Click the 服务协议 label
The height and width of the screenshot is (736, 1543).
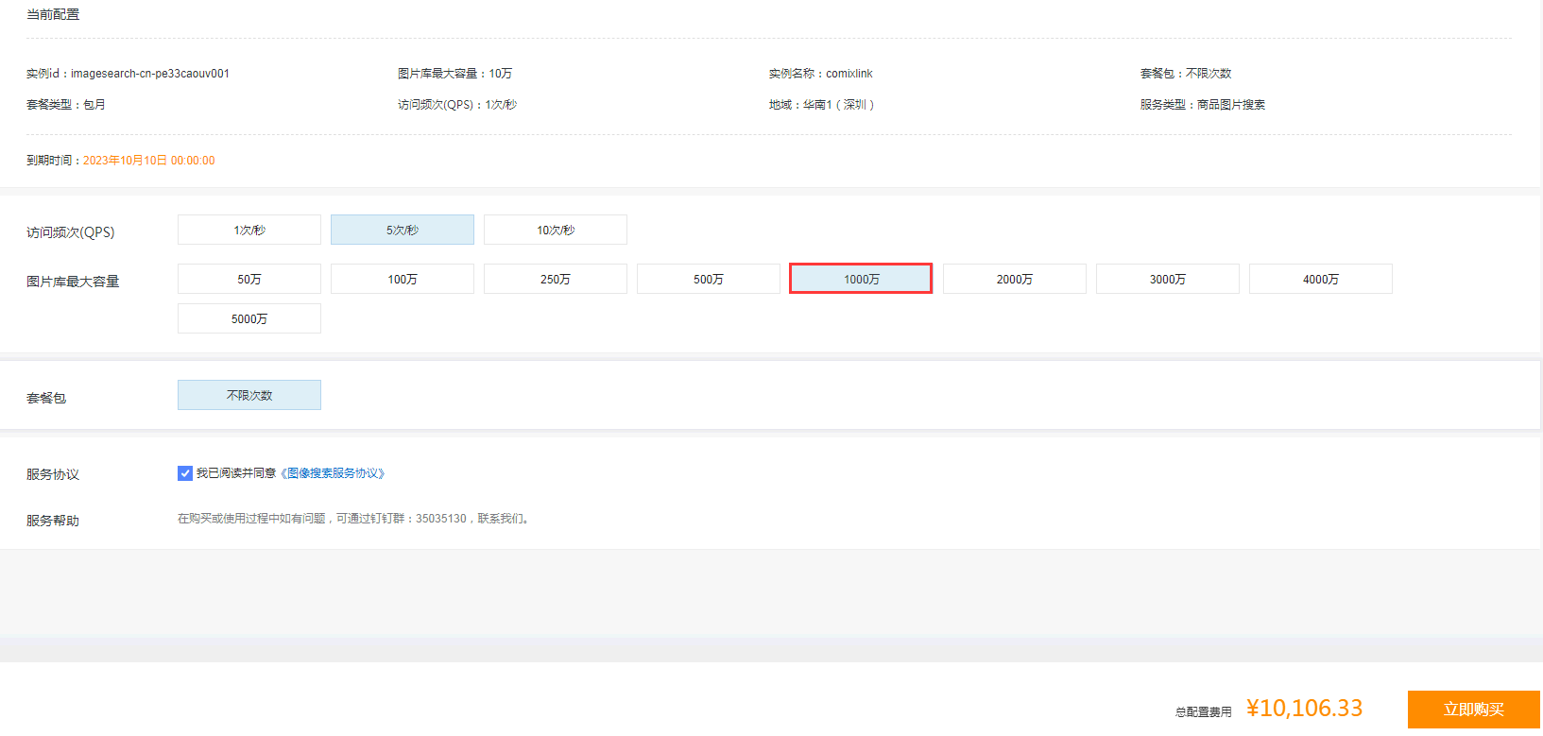click(53, 474)
